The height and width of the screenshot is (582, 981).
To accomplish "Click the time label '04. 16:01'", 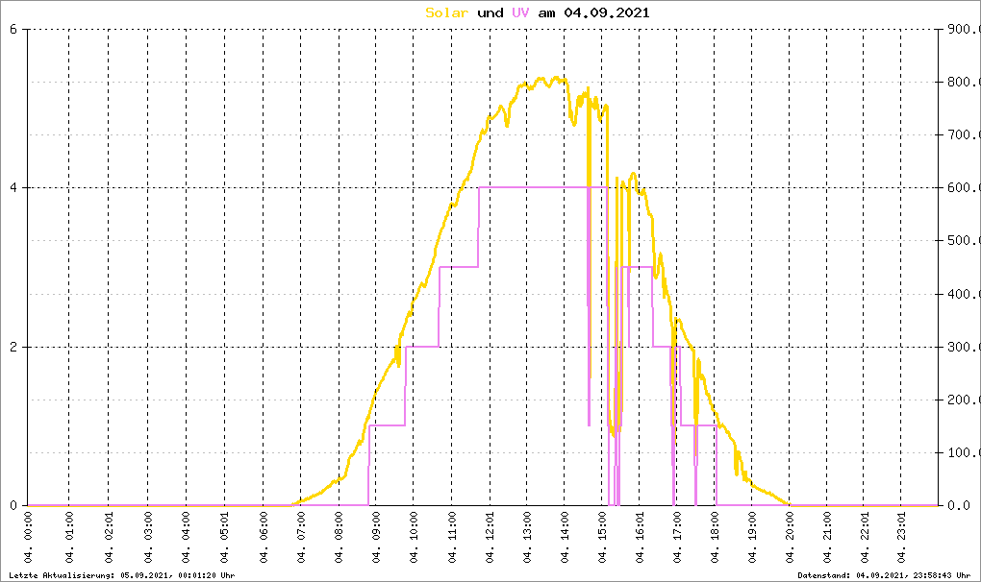I will click(640, 538).
